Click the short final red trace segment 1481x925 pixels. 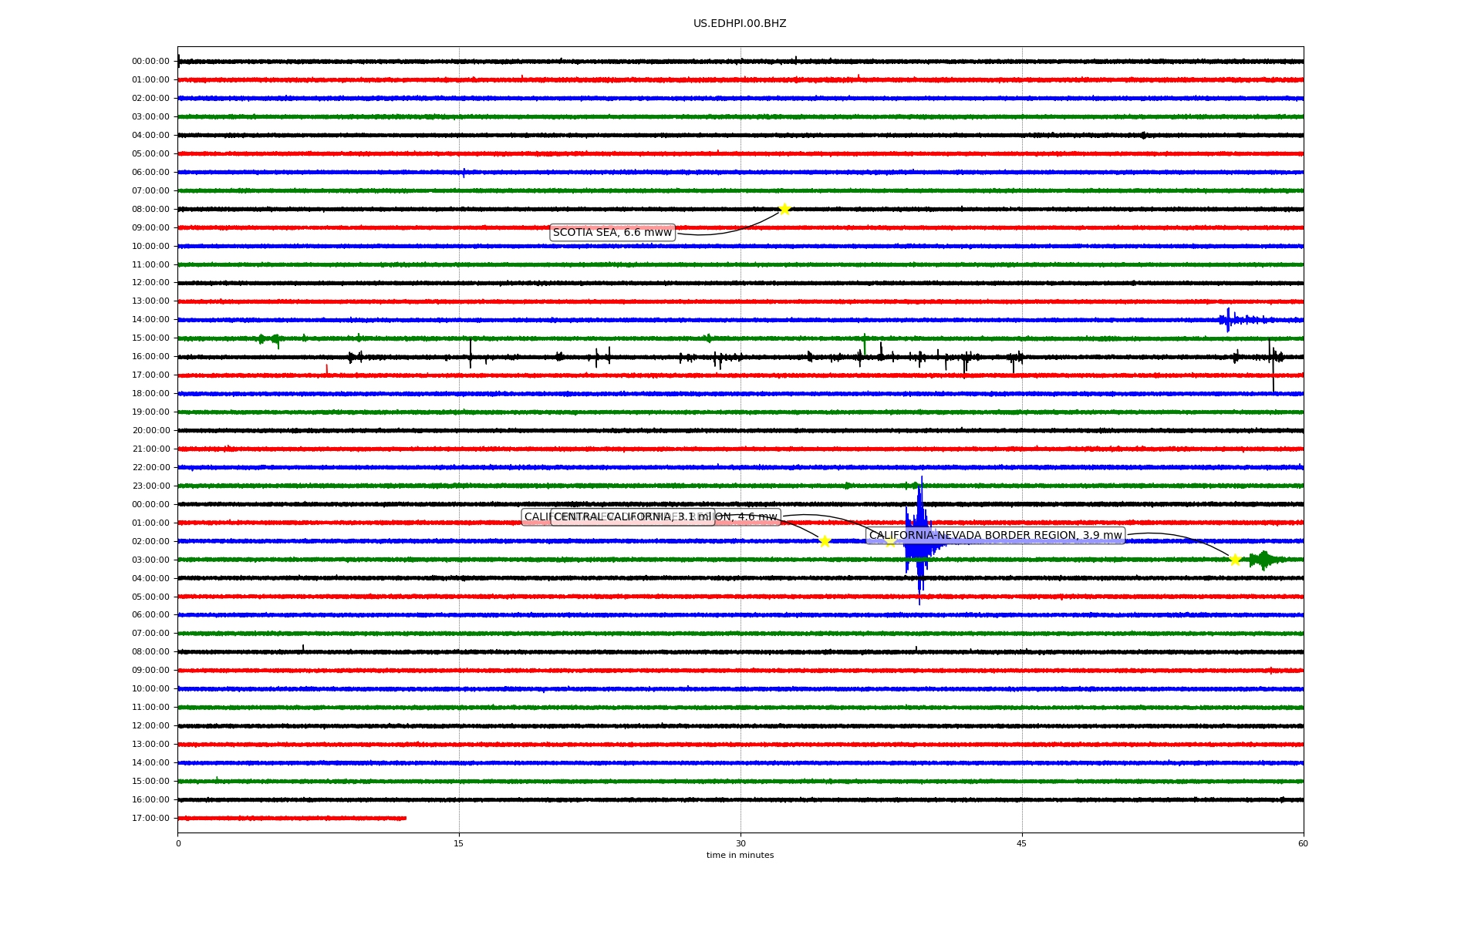[292, 818]
